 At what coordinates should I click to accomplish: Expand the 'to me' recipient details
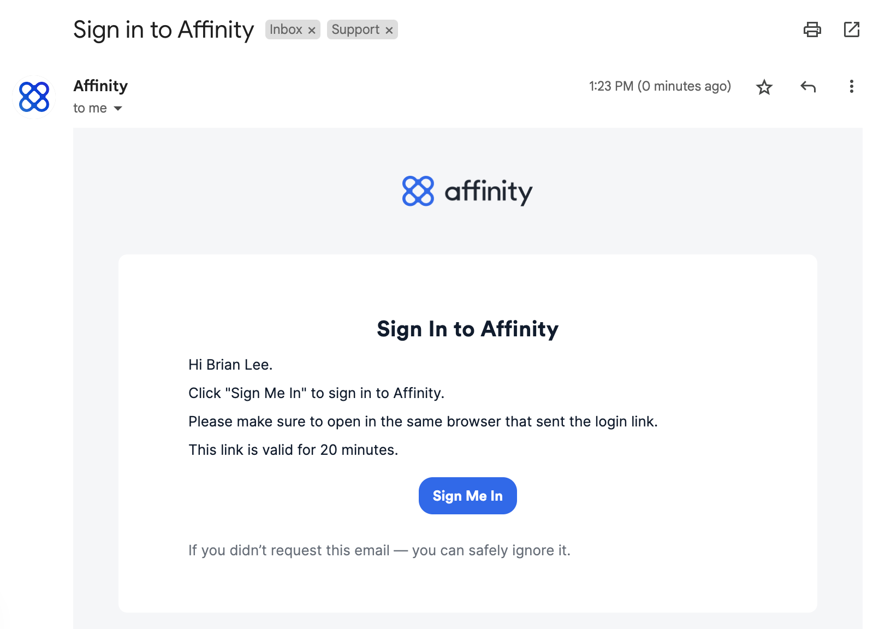click(89, 108)
